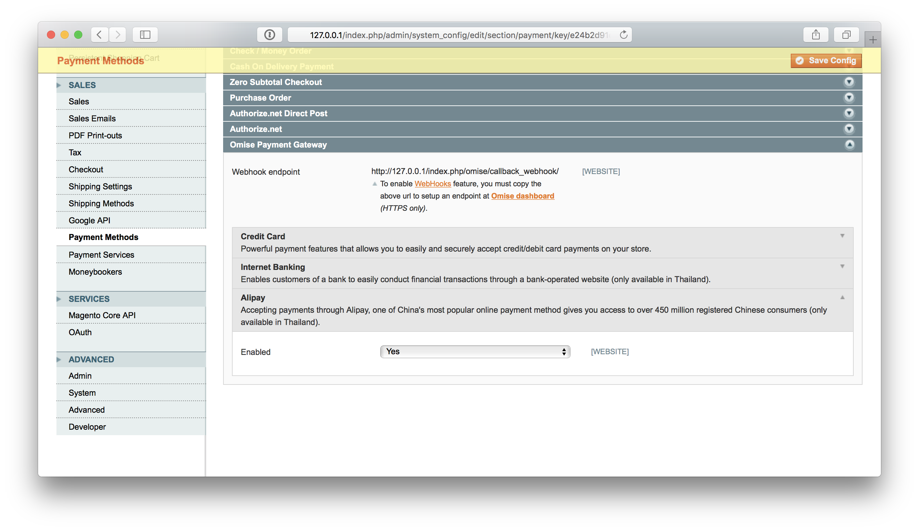Open the Alipay Enabled dropdown

tap(475, 352)
